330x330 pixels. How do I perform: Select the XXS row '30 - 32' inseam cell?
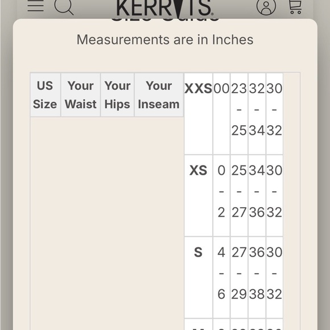click(x=274, y=114)
